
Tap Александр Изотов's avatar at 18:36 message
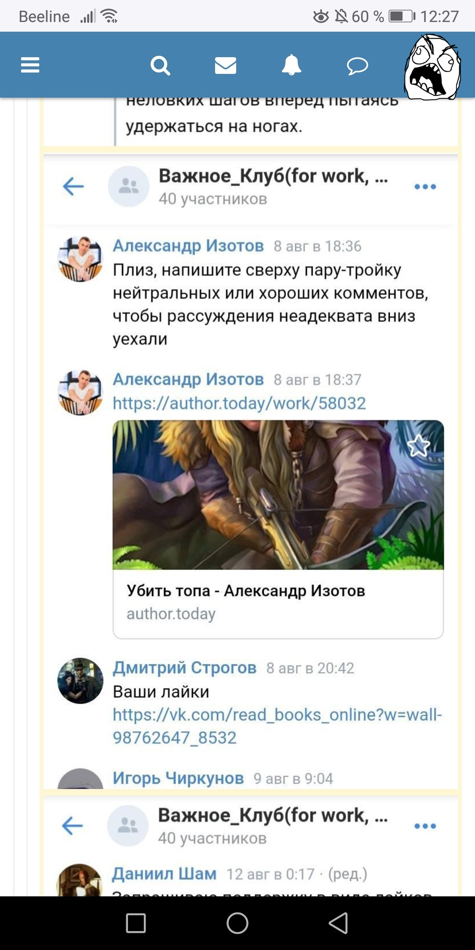(80, 259)
